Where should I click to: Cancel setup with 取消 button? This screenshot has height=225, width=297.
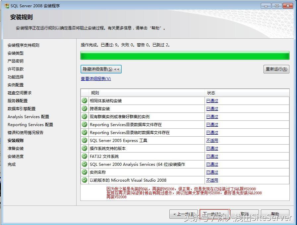tap(245, 214)
